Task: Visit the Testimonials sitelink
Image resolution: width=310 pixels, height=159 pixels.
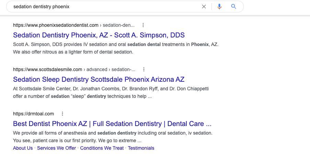Action: [141, 148]
